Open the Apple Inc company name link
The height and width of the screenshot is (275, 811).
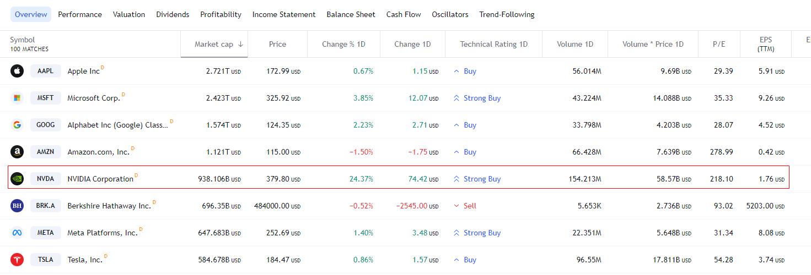(83, 71)
